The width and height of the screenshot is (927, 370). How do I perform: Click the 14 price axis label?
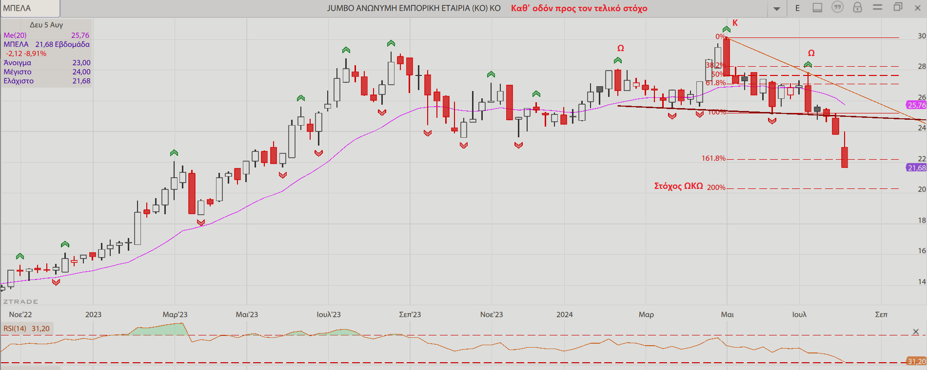[x=922, y=282]
